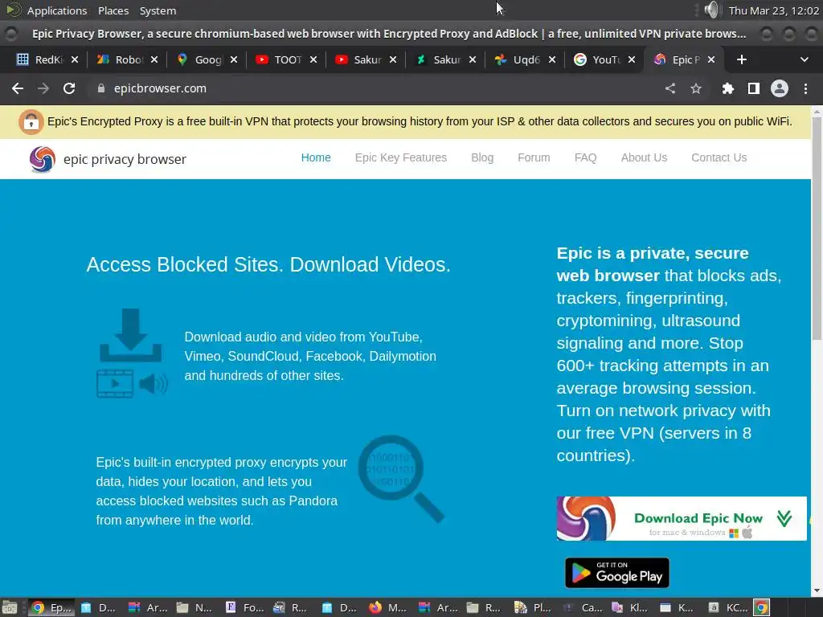Open the Applications menu
Screen dimensions: 823x617
[57, 10]
